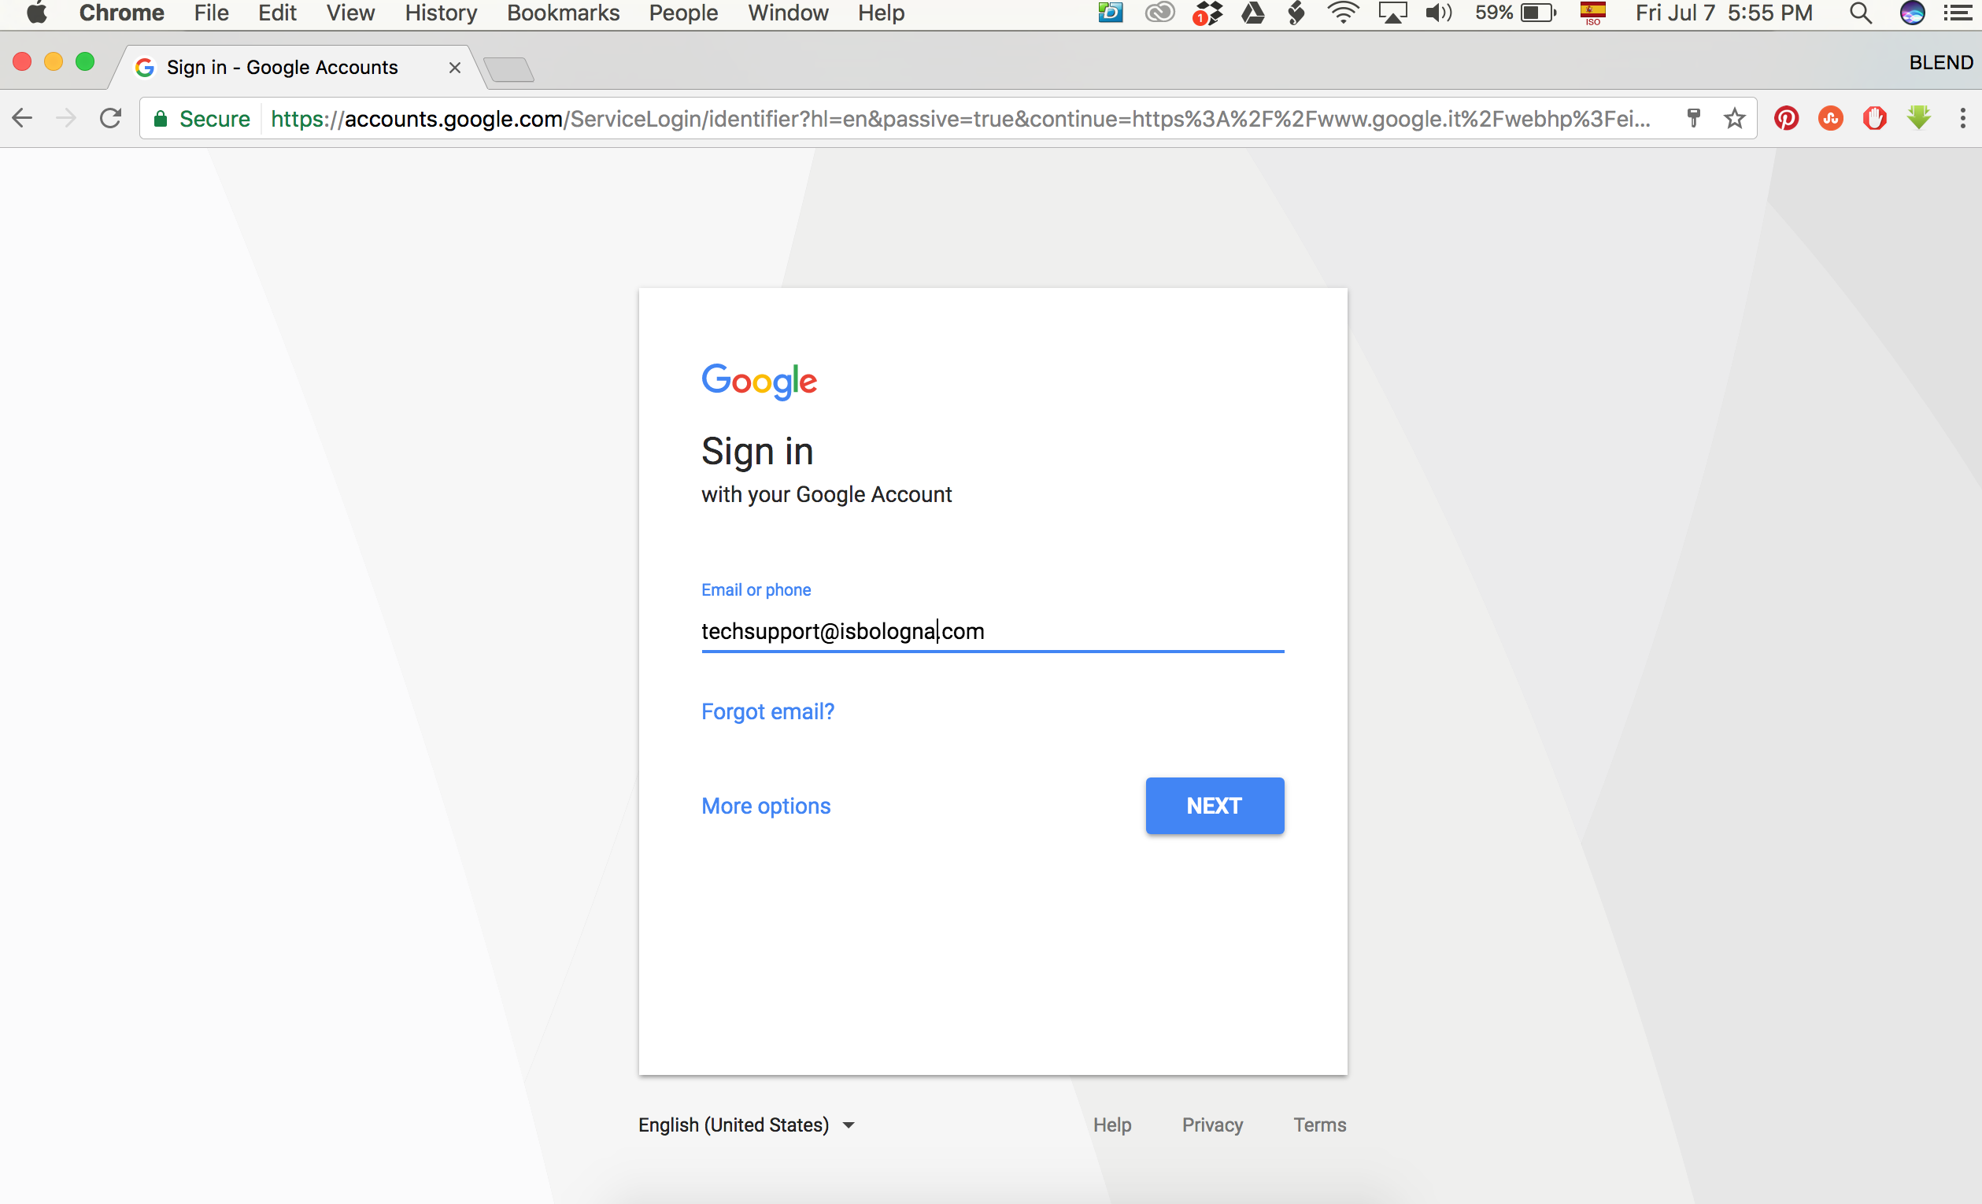Click the green download arrow extension
The height and width of the screenshot is (1204, 1982).
tap(1918, 117)
